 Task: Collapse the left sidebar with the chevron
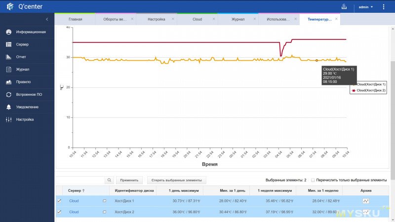point(47,19)
